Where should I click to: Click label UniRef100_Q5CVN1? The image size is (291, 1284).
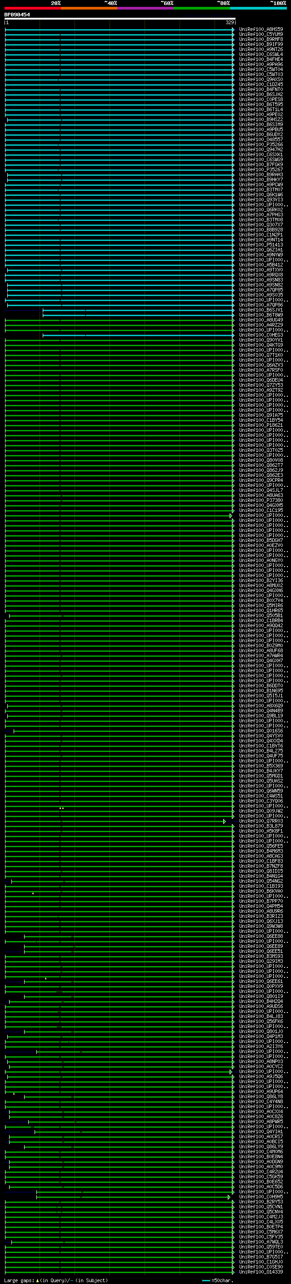(261, 1207)
